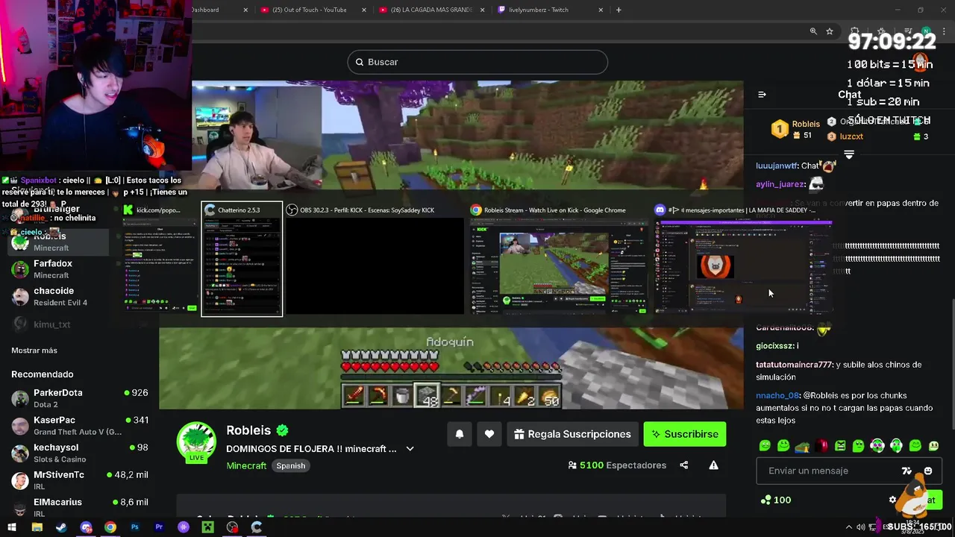The width and height of the screenshot is (955, 537).
Task: Expand the gift leaderboard in chat
Action: [x=849, y=154]
